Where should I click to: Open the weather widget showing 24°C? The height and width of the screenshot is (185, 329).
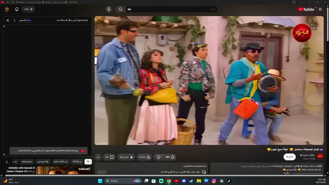click(11, 181)
